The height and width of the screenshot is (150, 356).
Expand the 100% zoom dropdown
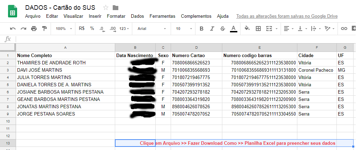pos(64,29)
